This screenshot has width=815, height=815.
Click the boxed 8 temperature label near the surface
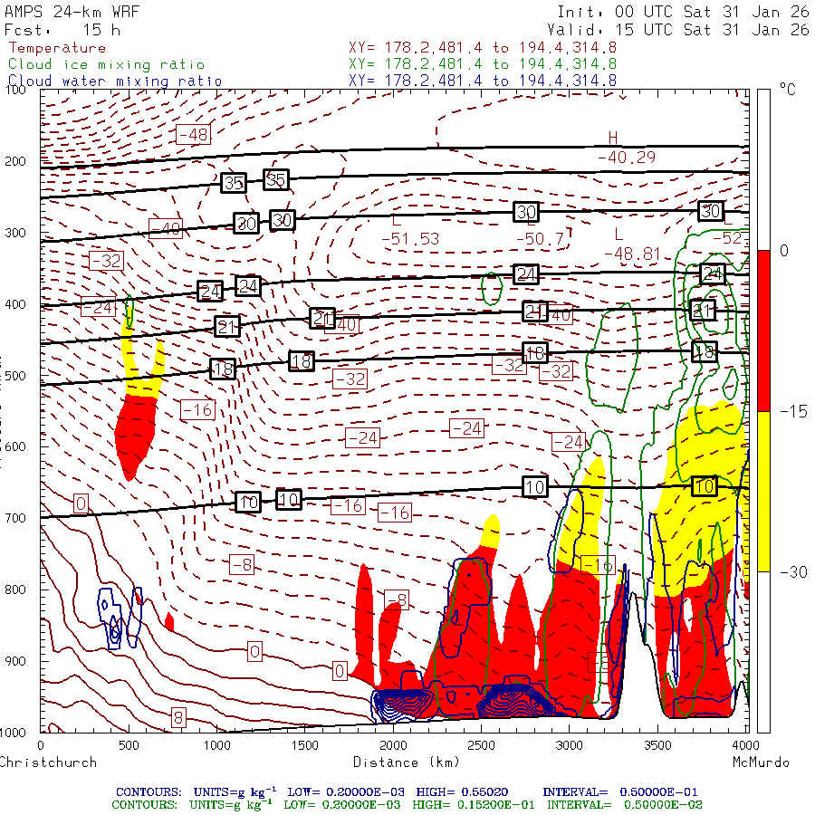click(x=178, y=718)
